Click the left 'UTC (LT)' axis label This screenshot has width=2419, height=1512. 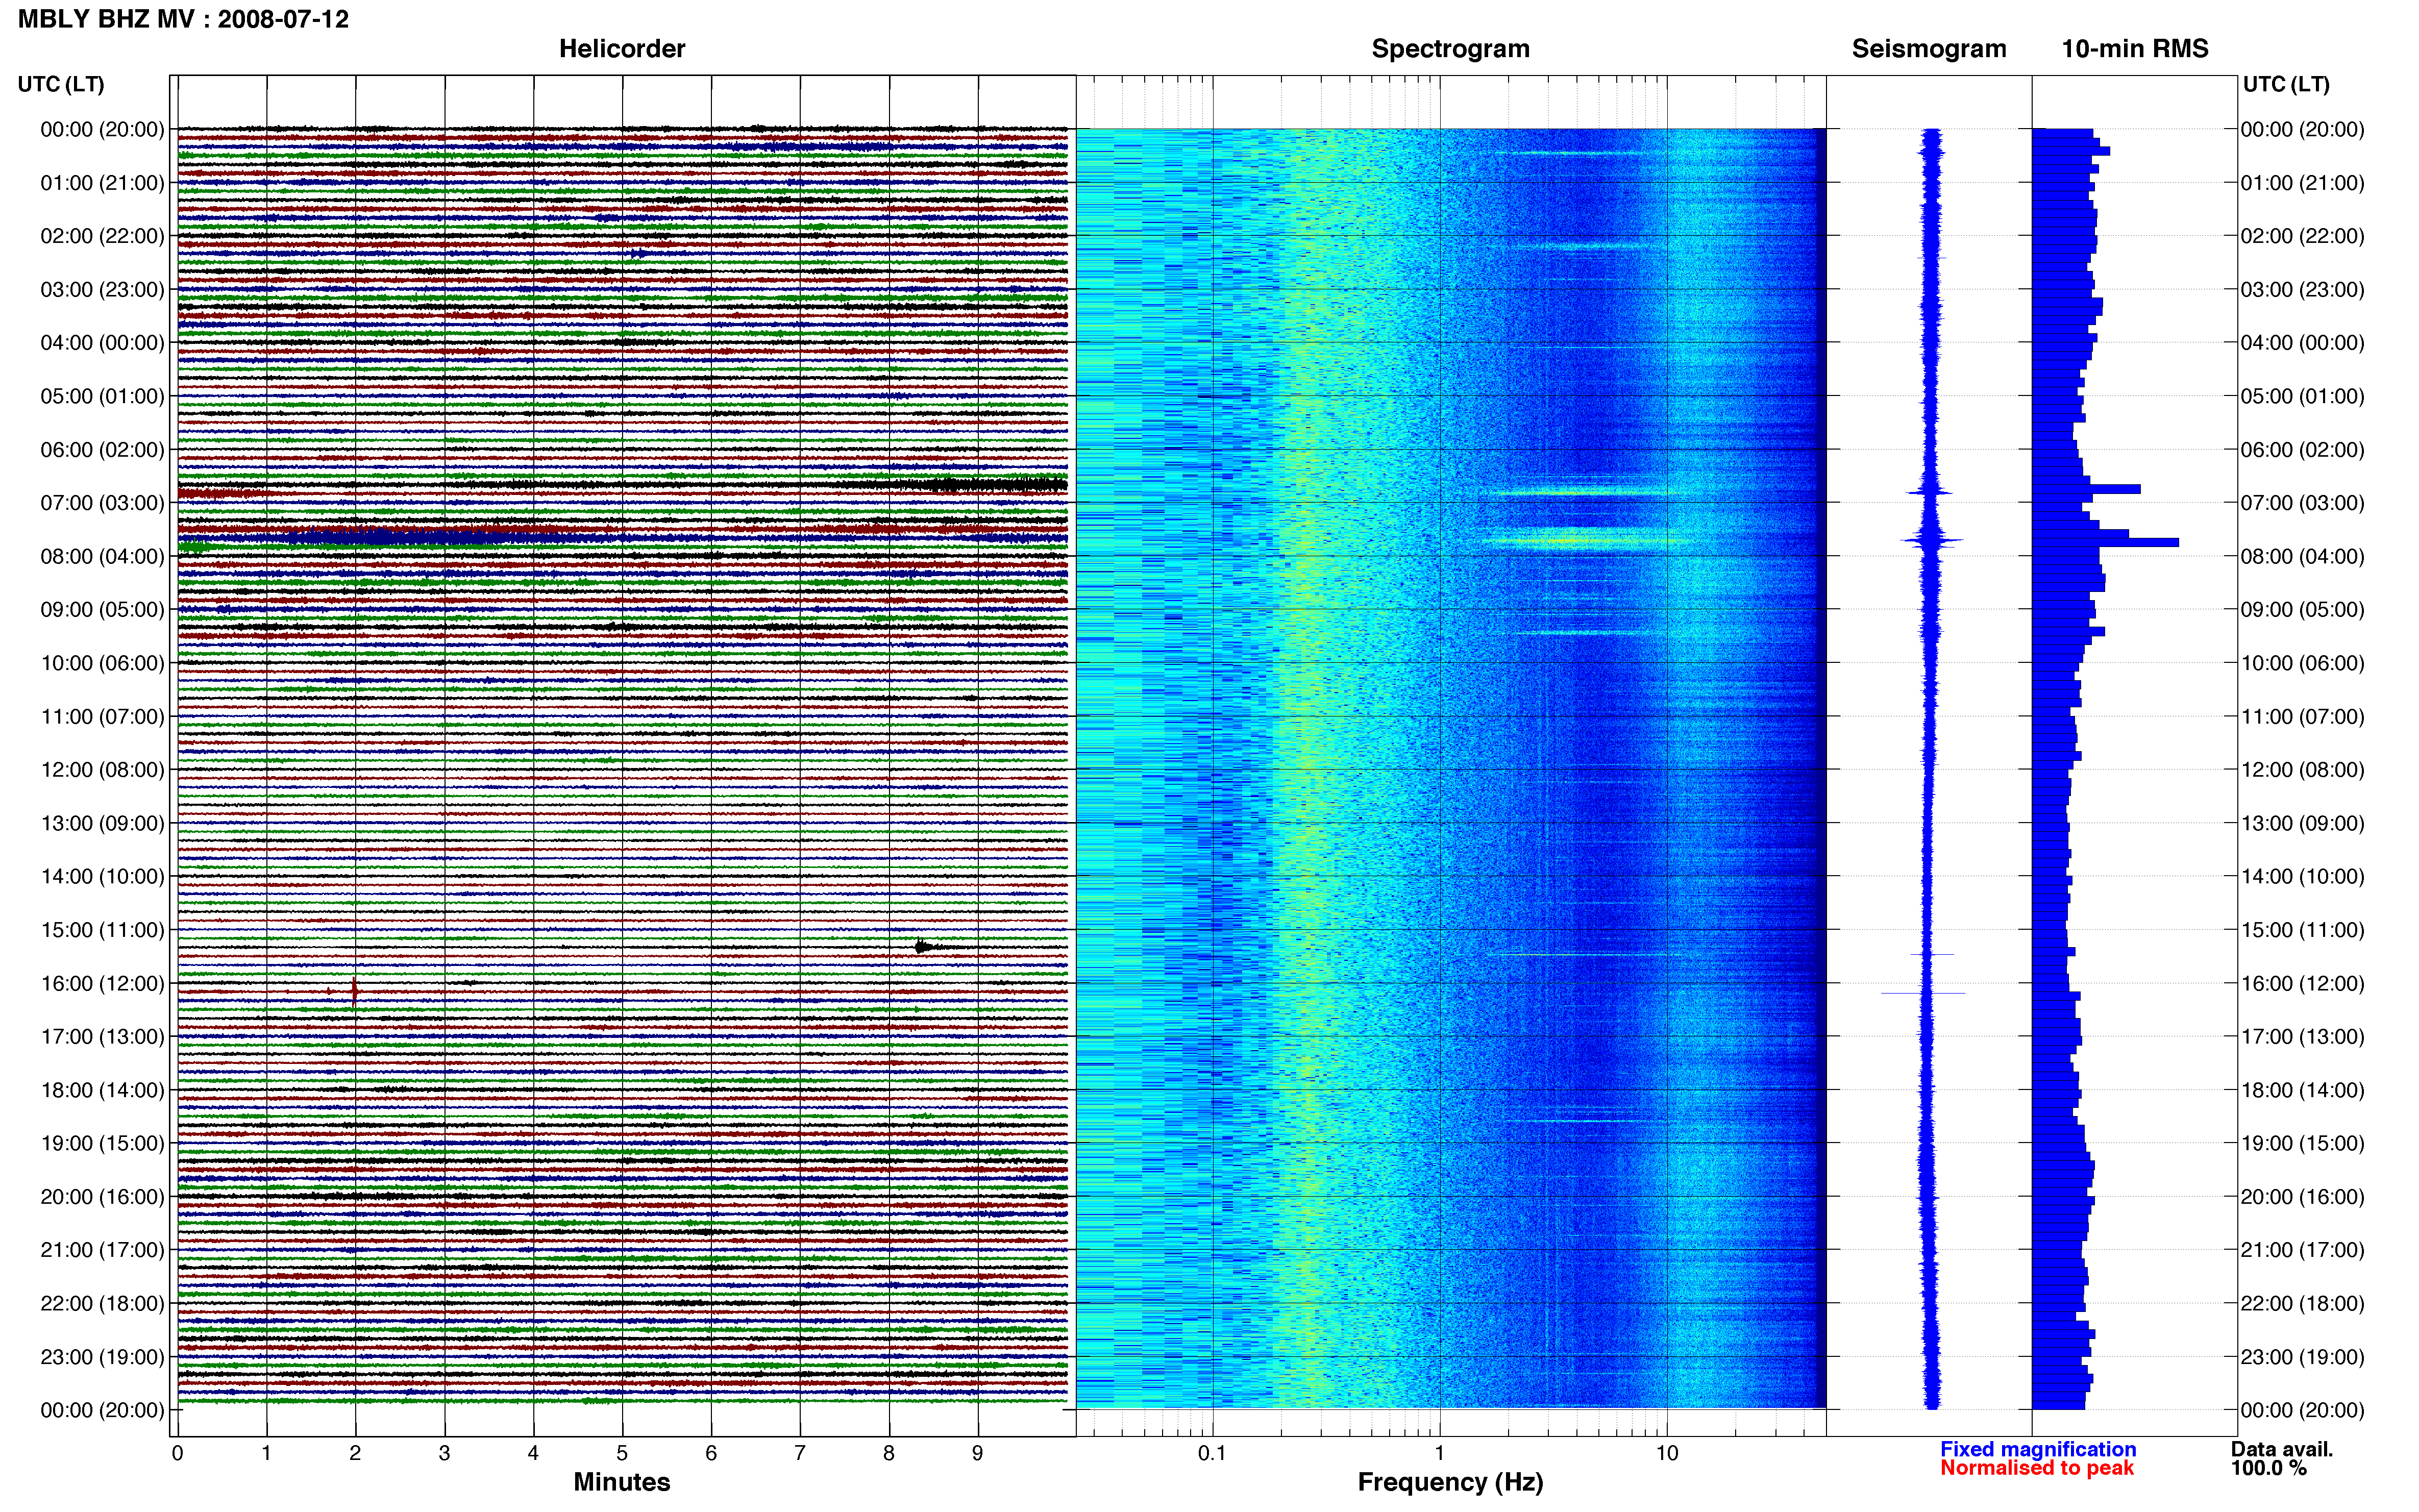pos(61,84)
